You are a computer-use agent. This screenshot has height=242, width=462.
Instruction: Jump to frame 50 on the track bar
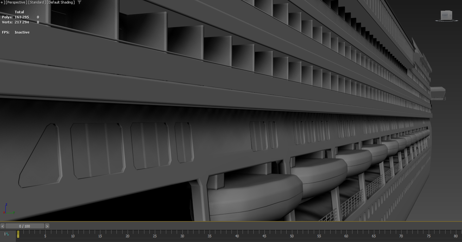(292, 234)
